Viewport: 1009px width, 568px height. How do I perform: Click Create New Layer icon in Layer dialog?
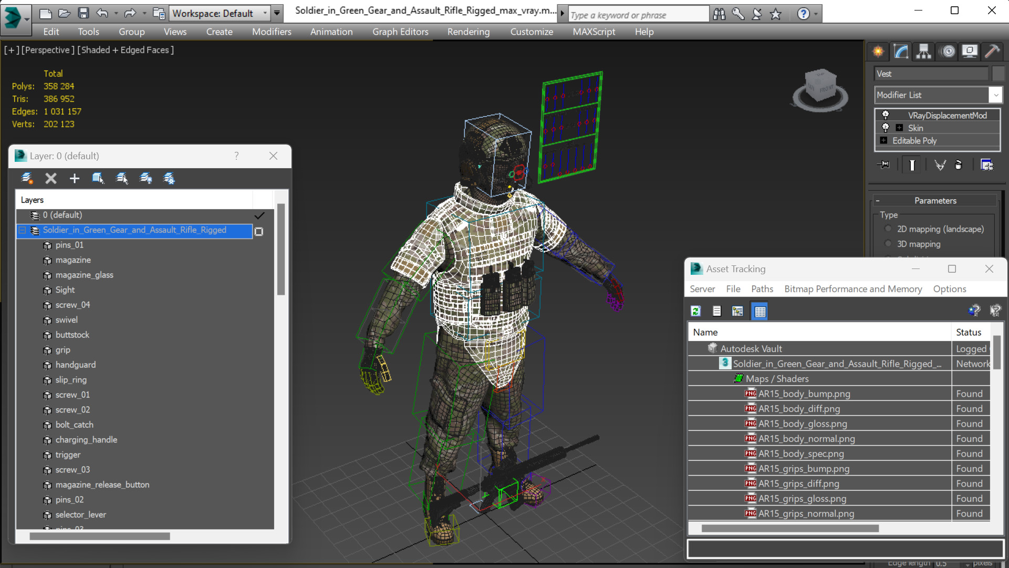27,179
